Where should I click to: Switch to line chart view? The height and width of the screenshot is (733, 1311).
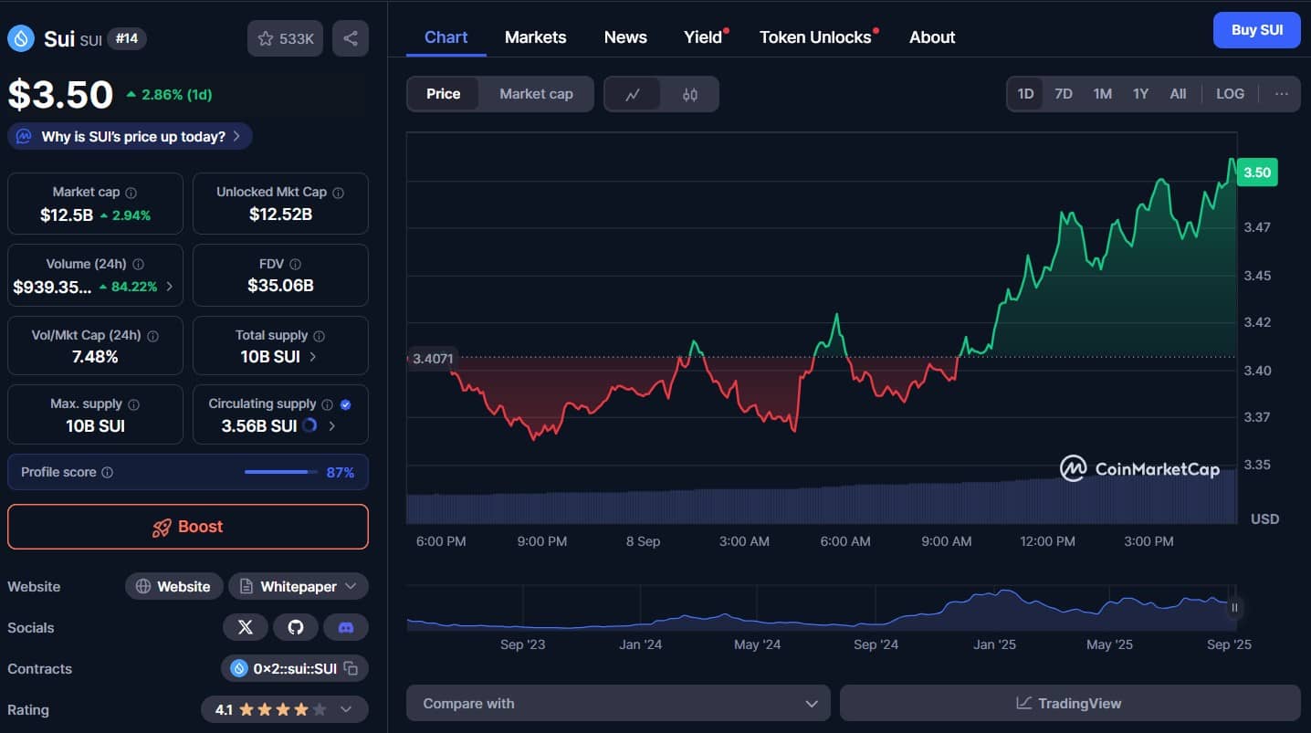pyautogui.click(x=633, y=94)
